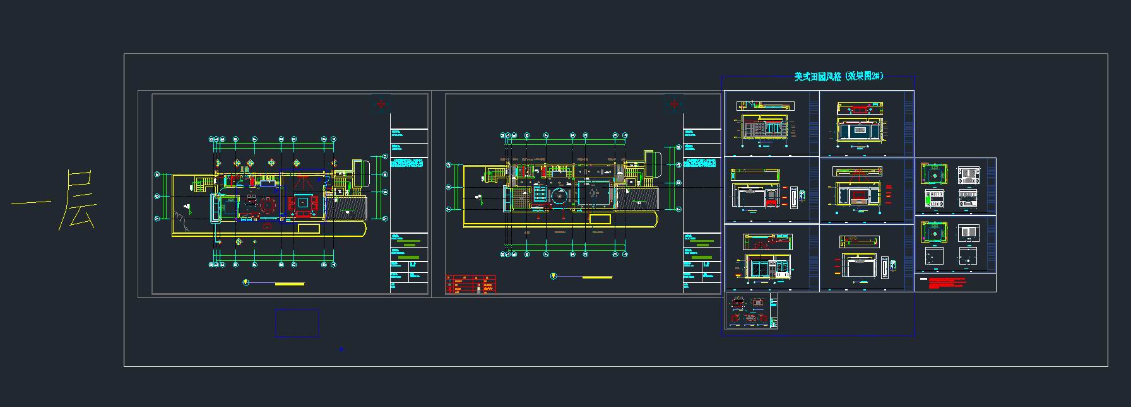This screenshot has height=407, width=1131.
Task: Select the small blue arrow marker below plans
Action: [341, 348]
